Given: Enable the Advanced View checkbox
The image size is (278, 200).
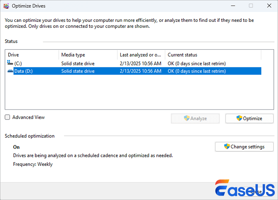Looking at the screenshot, I should click(x=8, y=117).
